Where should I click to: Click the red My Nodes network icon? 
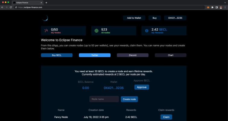(46, 30)
